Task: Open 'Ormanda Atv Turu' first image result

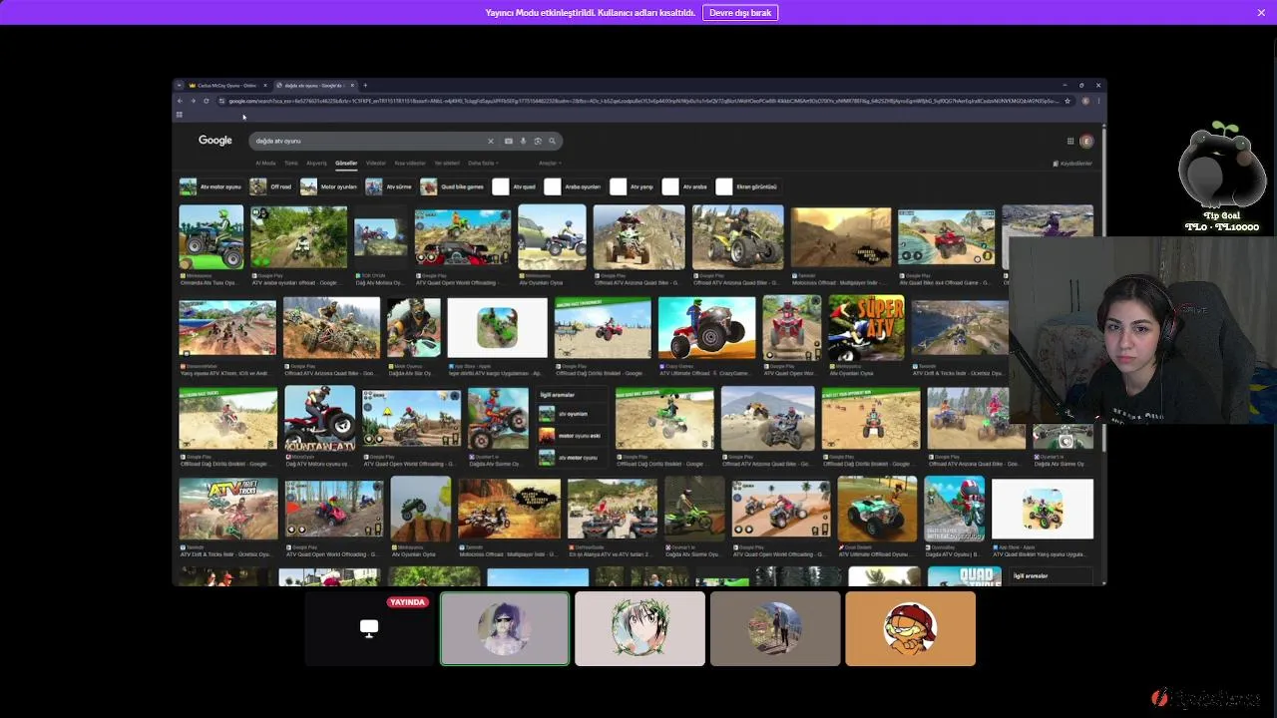Action: tap(211, 237)
